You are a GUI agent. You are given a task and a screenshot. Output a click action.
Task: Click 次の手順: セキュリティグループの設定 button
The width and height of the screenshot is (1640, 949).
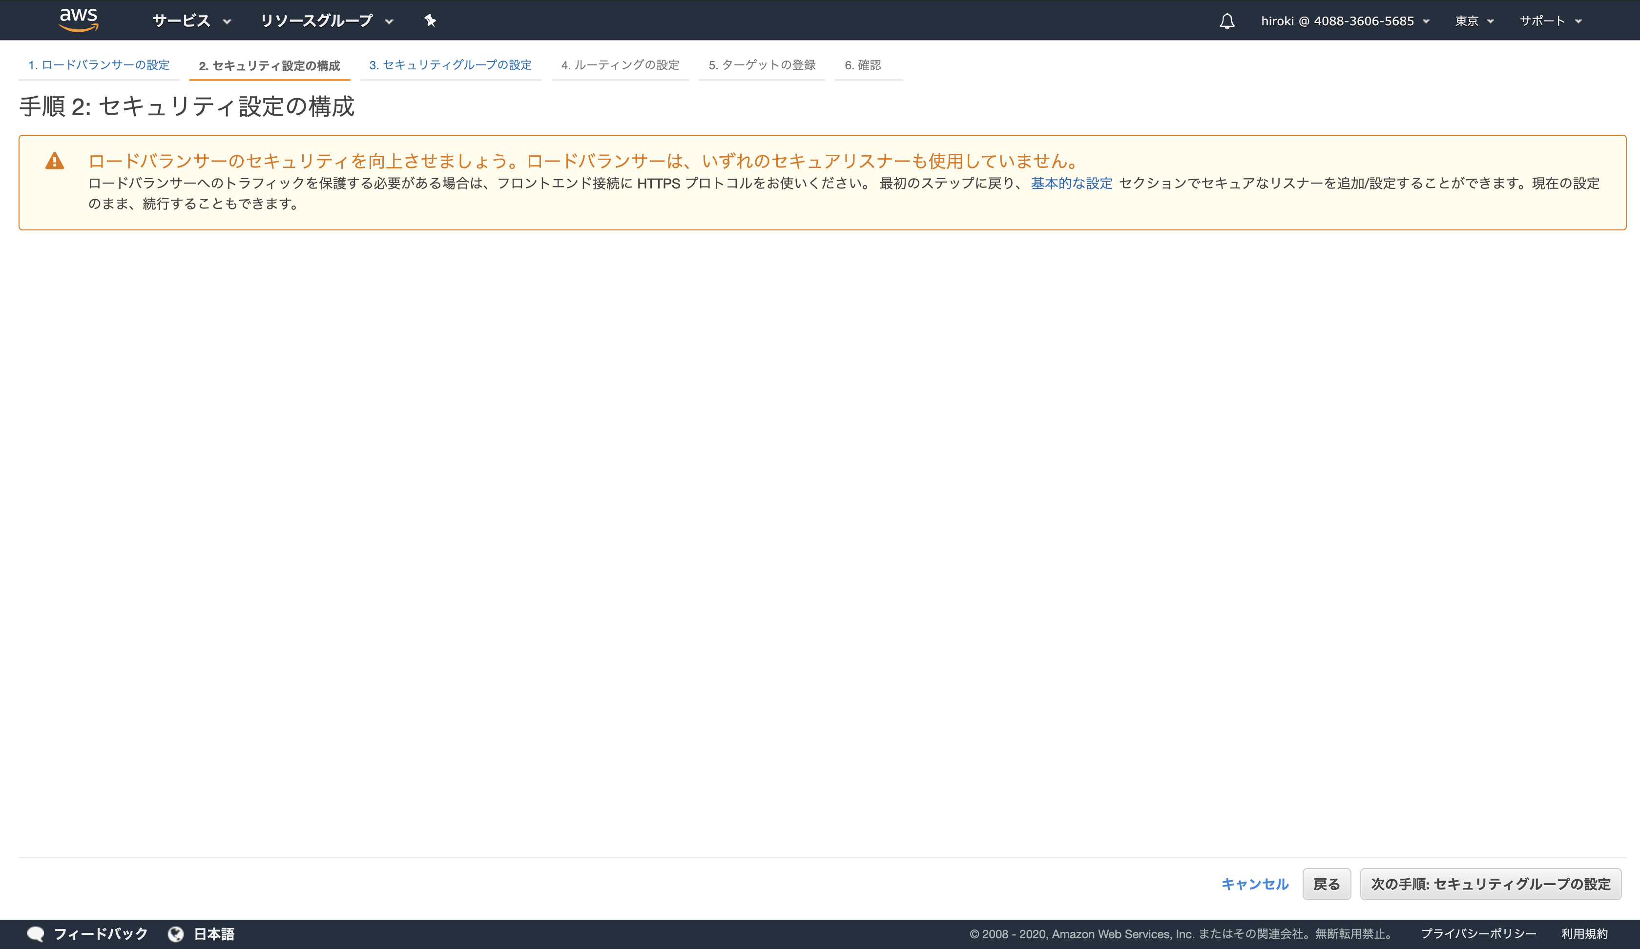click(1490, 884)
